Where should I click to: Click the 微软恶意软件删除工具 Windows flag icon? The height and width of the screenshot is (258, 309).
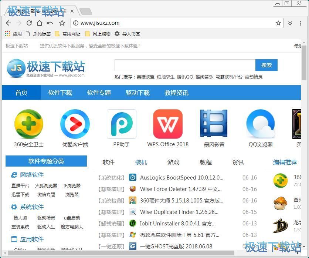coord(133,235)
